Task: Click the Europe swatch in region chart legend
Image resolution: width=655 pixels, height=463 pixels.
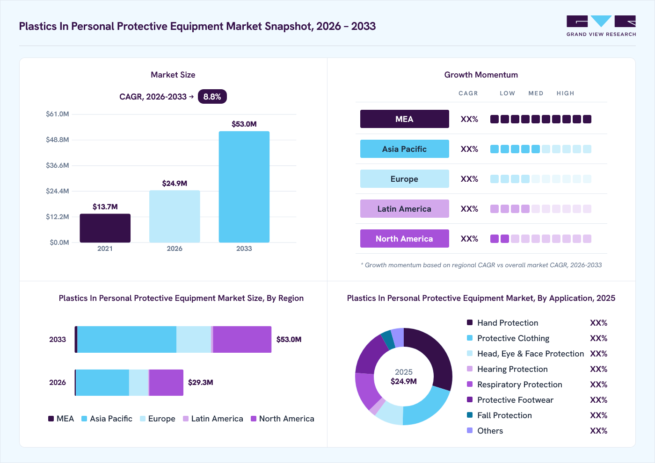Action: tap(143, 419)
